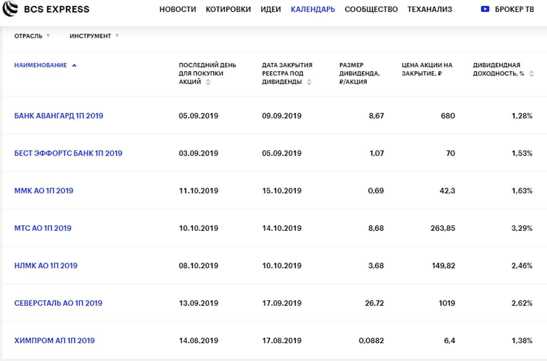Select dividend value 8,68

click(x=376, y=228)
